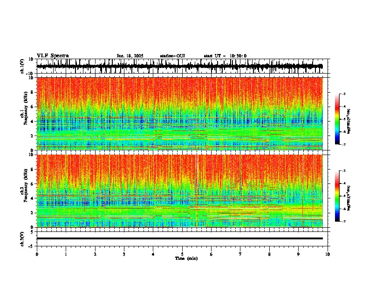Click the '8' kHz tick of ch.1 spectrogram
Viewport: 369px width, 285px height.
32,92
